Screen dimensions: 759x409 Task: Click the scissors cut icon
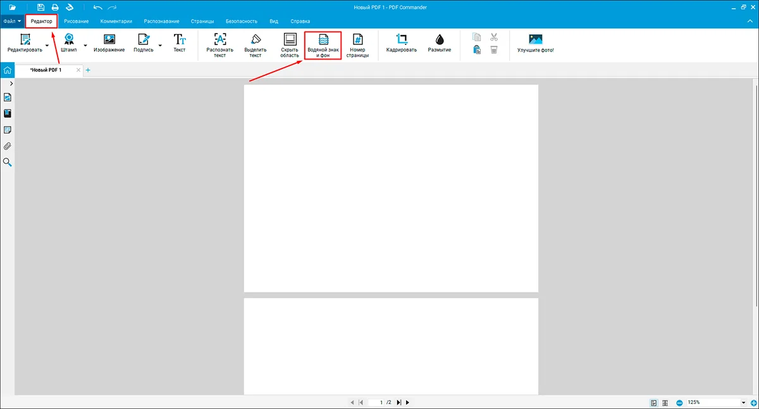(494, 37)
